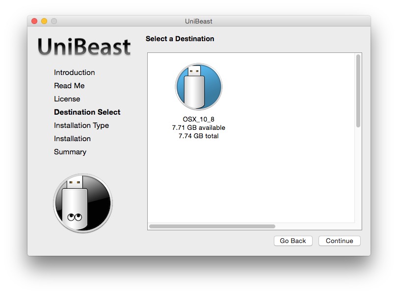Viewport: 398px width, 295px height.
Task: Click the "7.71 GB available" text
Action: pyautogui.click(x=198, y=128)
